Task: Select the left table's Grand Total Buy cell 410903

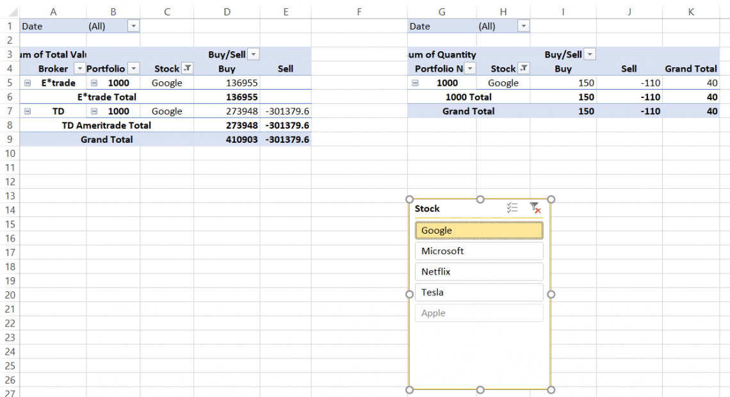Action: pyautogui.click(x=227, y=139)
